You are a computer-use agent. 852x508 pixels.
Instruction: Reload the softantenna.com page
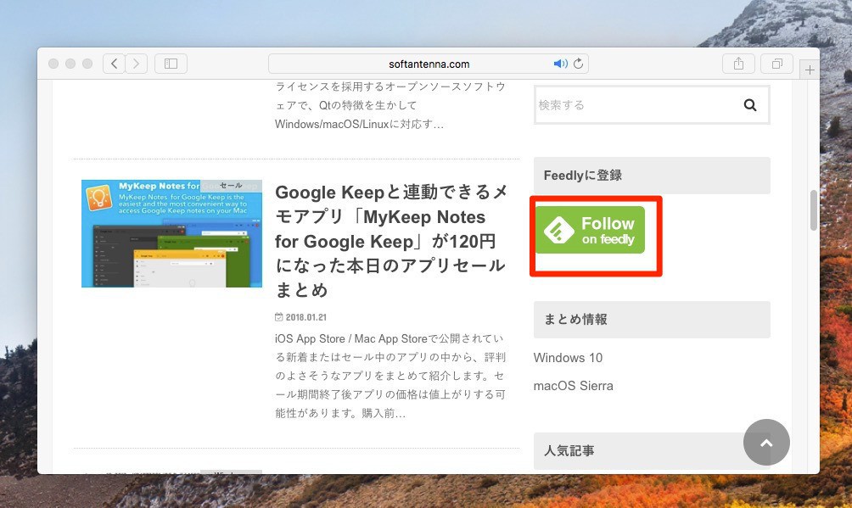coord(579,64)
